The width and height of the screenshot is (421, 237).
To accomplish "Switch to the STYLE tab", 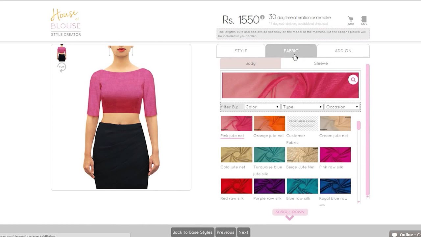I will [x=241, y=51].
